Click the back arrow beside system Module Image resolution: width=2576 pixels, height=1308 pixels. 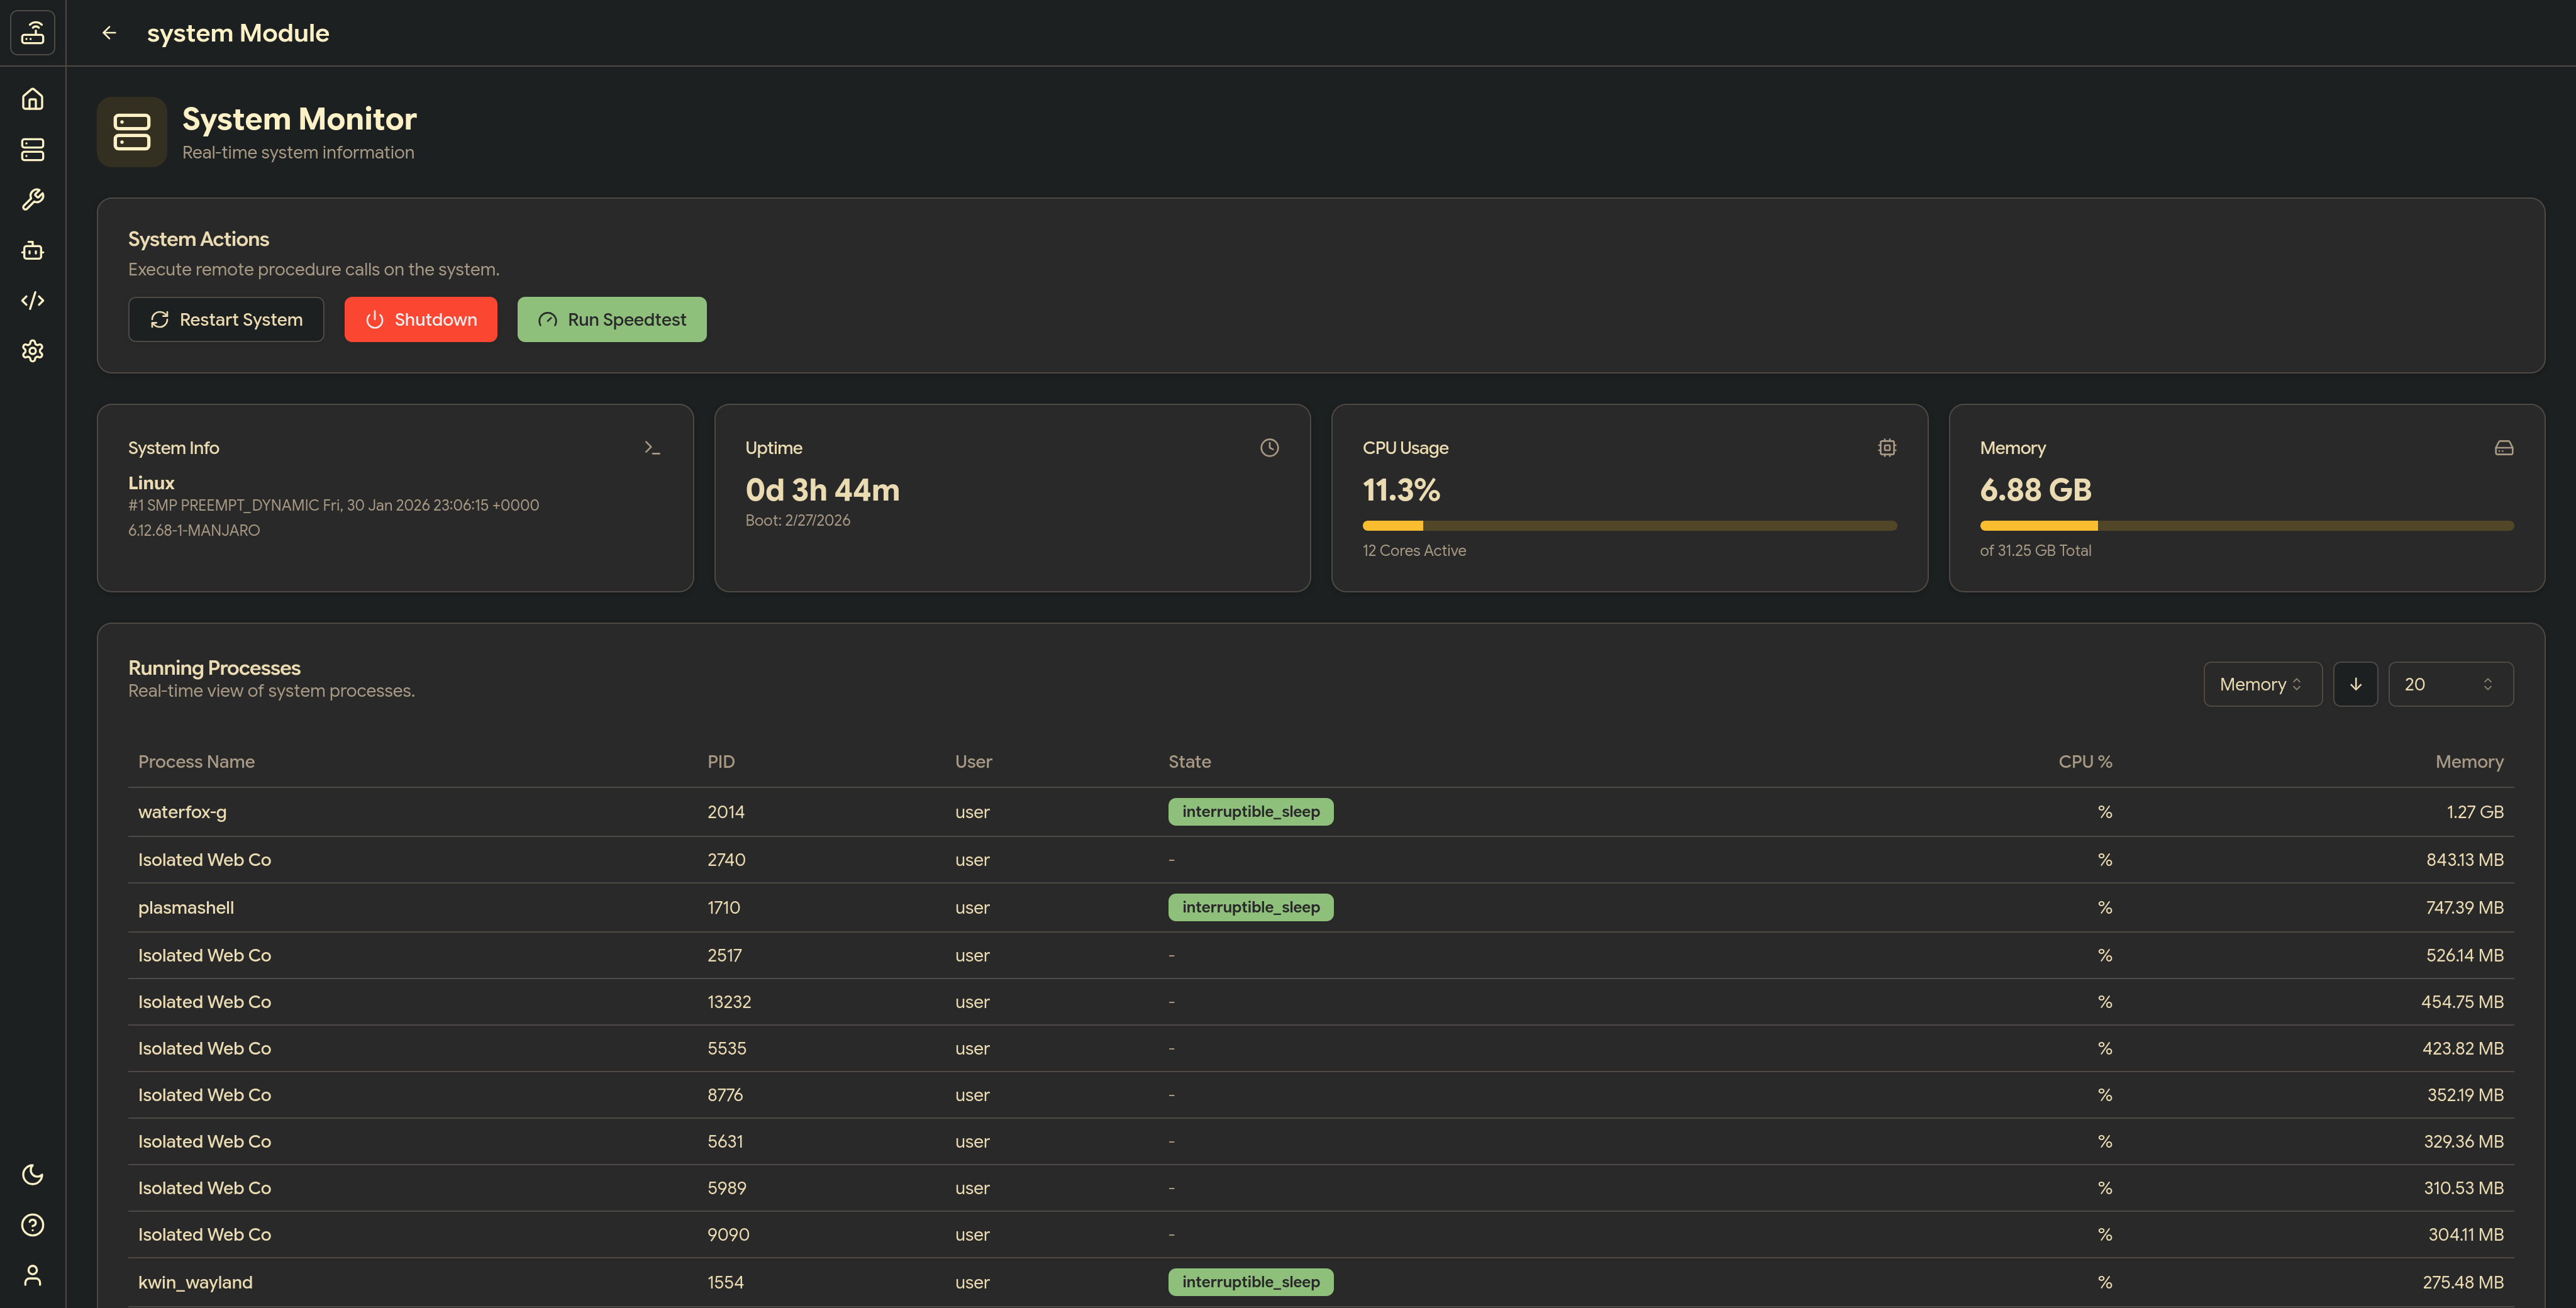[x=109, y=33]
